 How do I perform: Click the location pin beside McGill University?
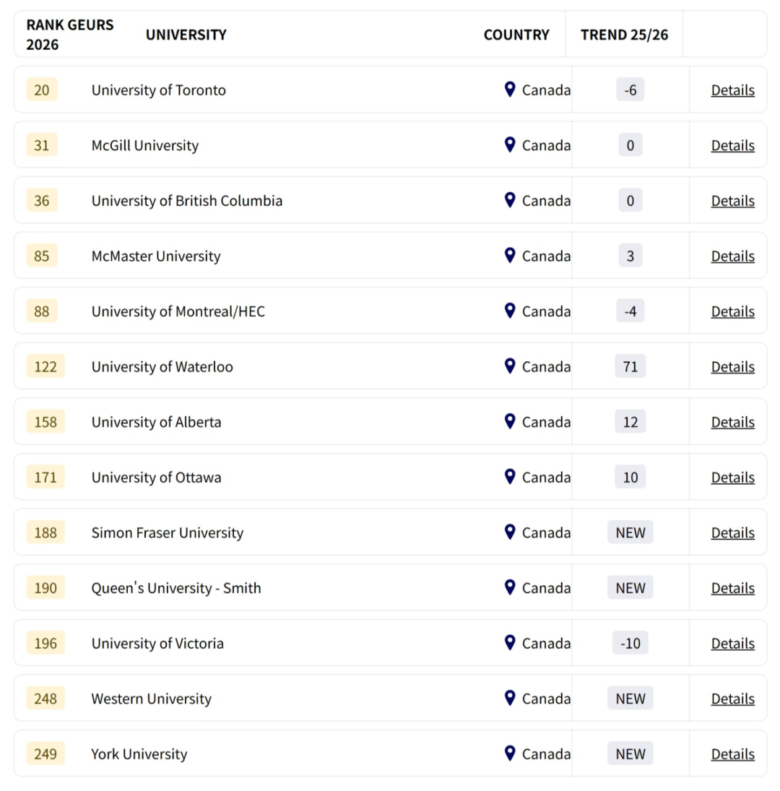[x=509, y=144]
